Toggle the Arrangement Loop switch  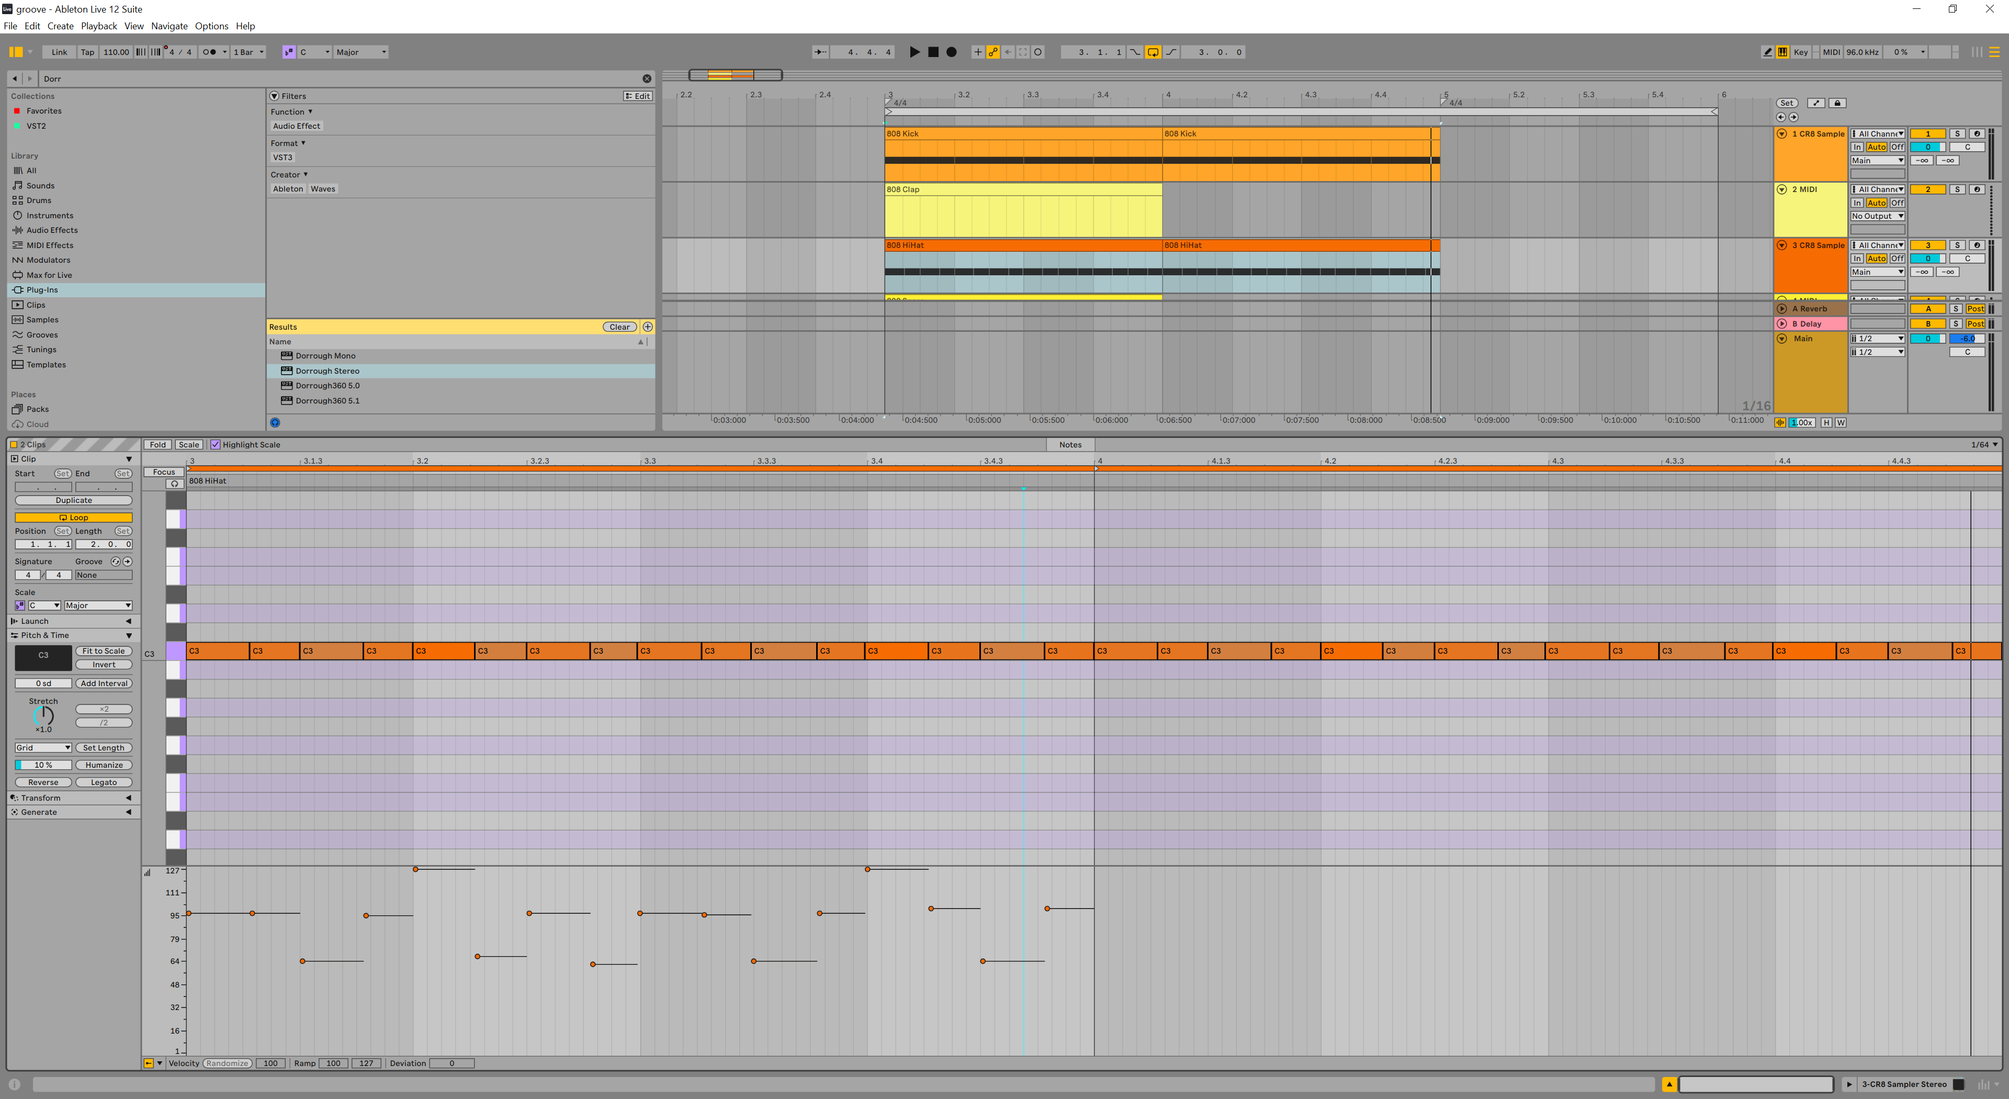(1153, 52)
